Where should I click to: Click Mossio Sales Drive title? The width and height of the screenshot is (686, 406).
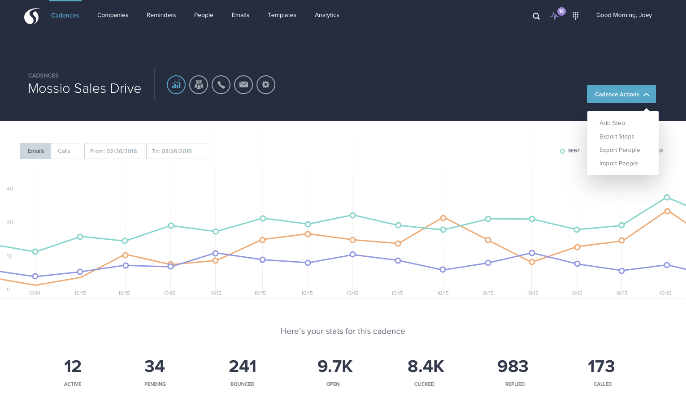click(85, 88)
